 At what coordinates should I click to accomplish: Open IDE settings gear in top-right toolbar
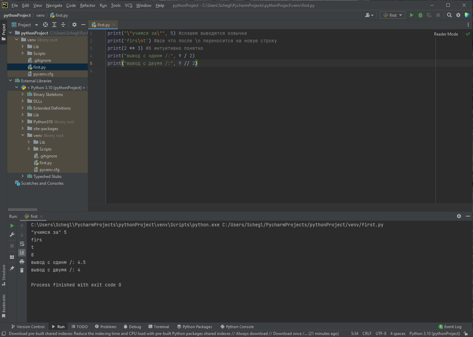click(458, 15)
